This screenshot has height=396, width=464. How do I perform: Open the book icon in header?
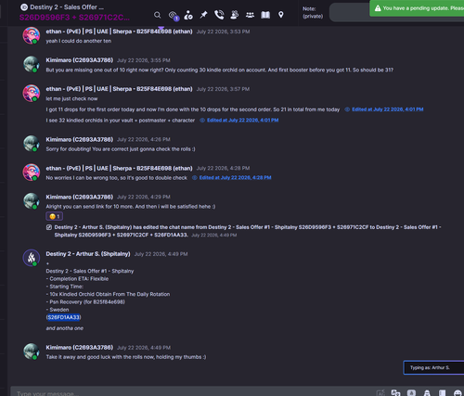point(265,15)
